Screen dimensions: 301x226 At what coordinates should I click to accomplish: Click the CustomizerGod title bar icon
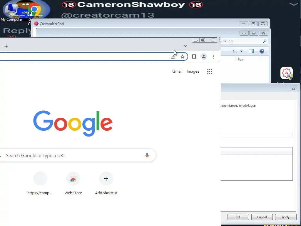[36, 24]
